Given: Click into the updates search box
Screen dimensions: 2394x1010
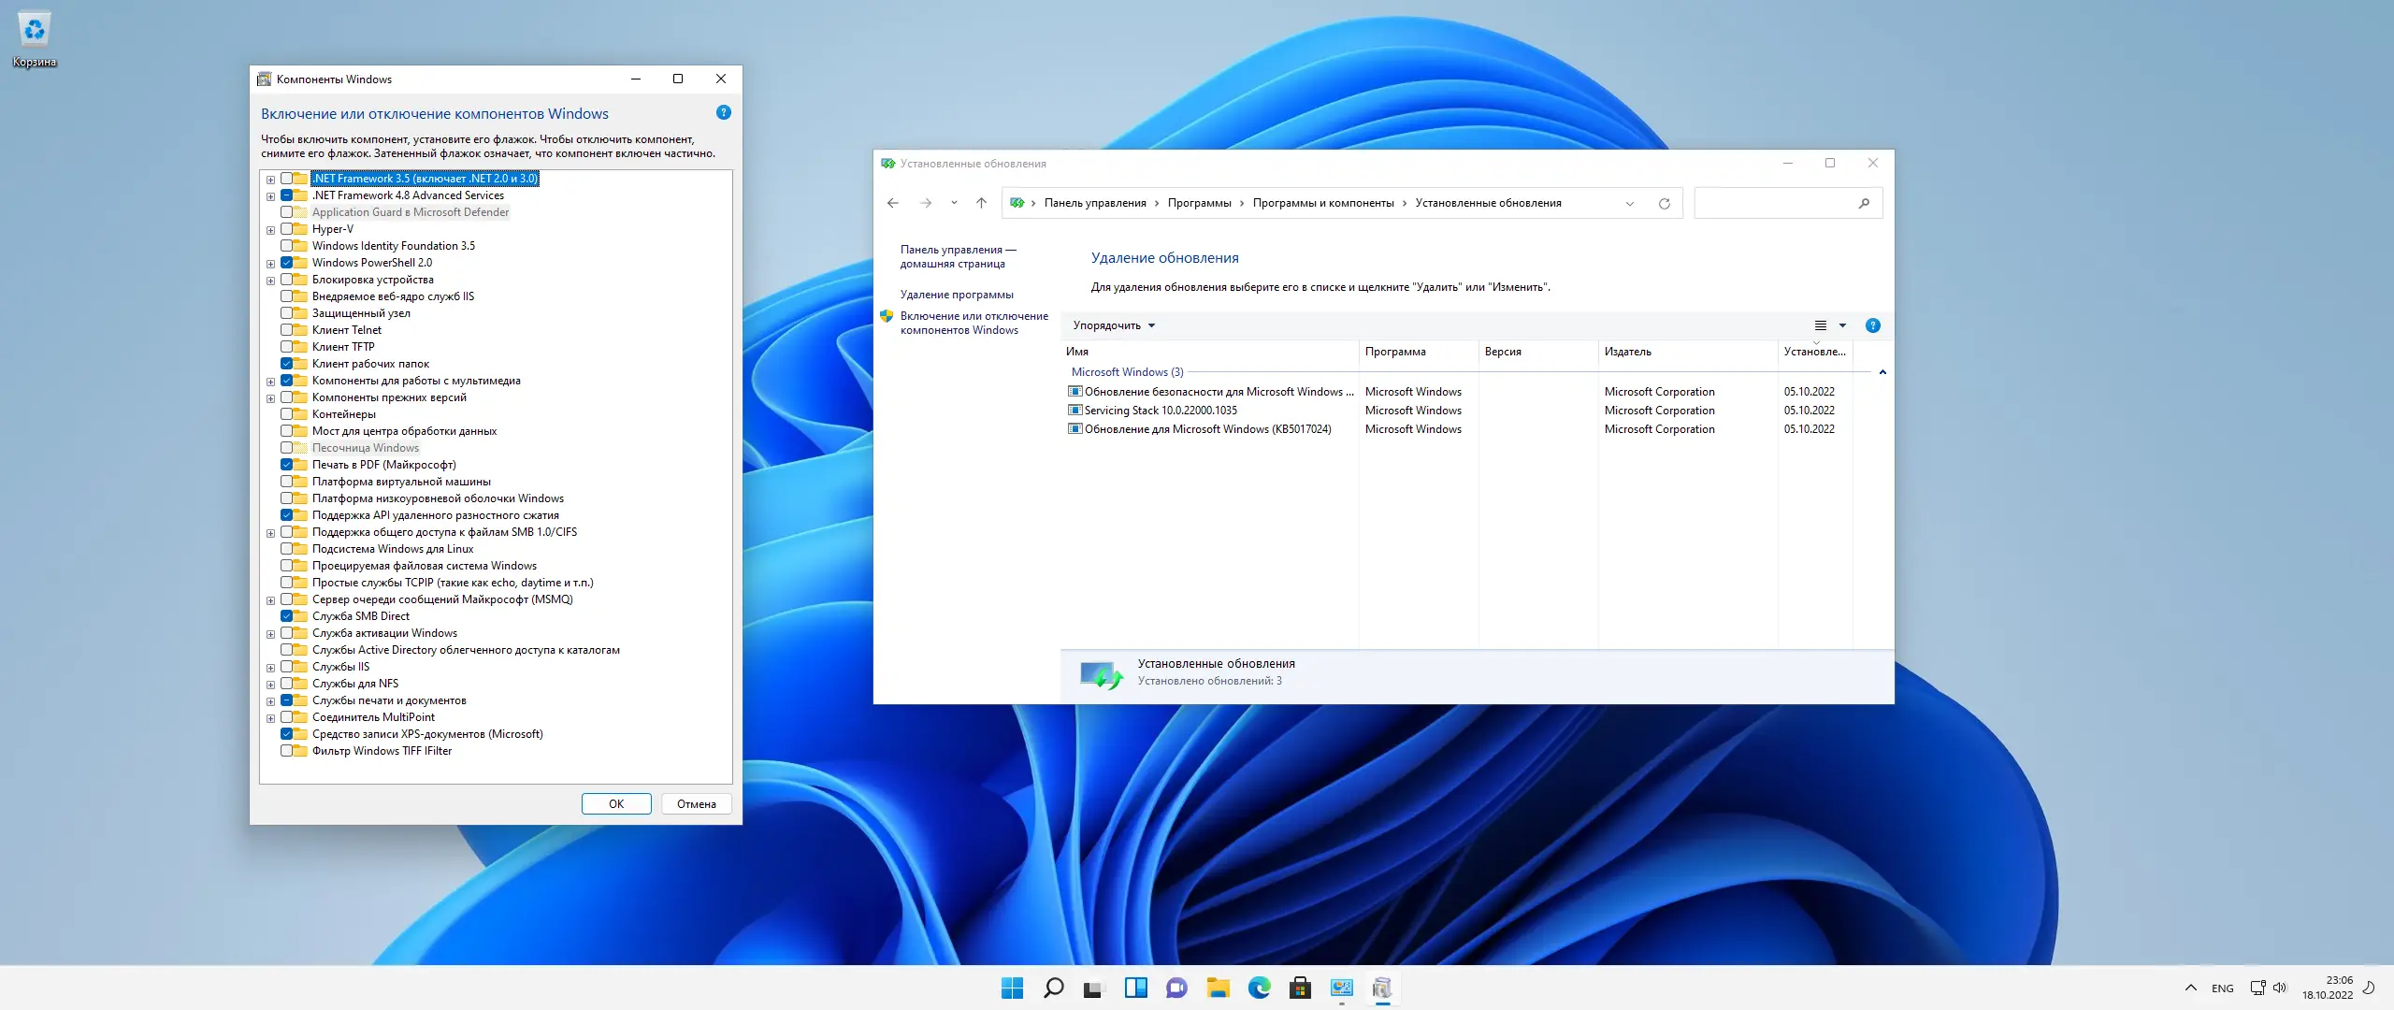Looking at the screenshot, I should click(x=1777, y=203).
